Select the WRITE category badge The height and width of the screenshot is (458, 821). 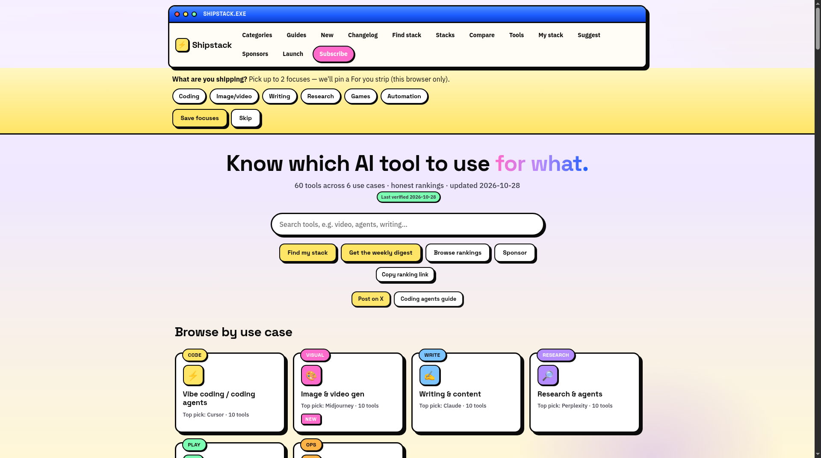tap(432, 355)
